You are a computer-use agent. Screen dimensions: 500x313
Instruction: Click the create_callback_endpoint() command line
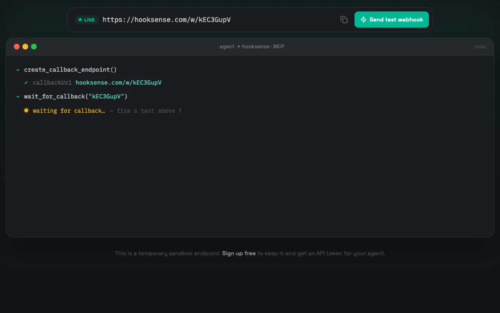[70, 70]
